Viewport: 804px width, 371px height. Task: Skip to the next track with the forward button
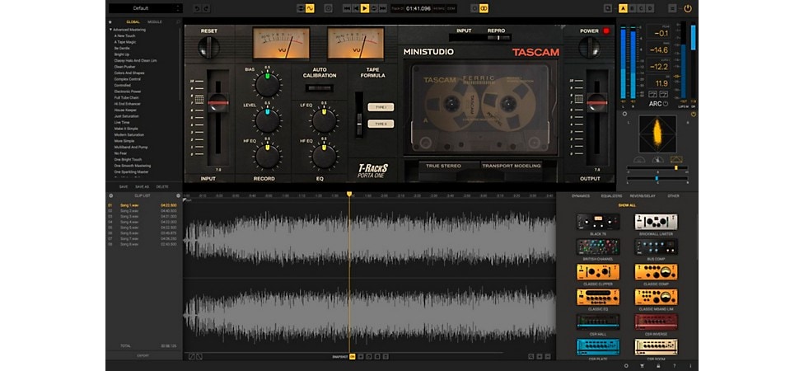(x=382, y=8)
